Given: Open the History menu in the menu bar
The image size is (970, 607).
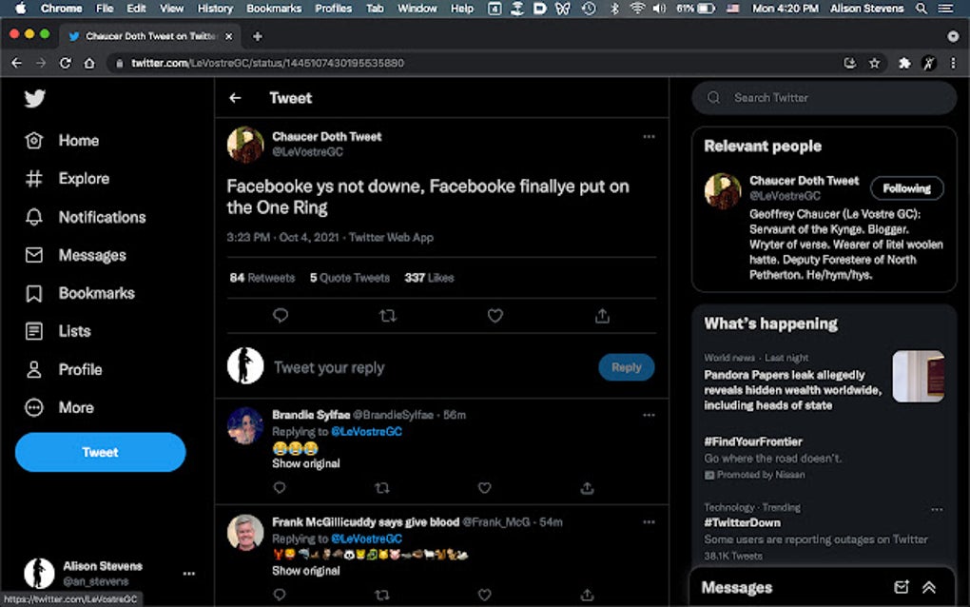Looking at the screenshot, I should [x=214, y=8].
